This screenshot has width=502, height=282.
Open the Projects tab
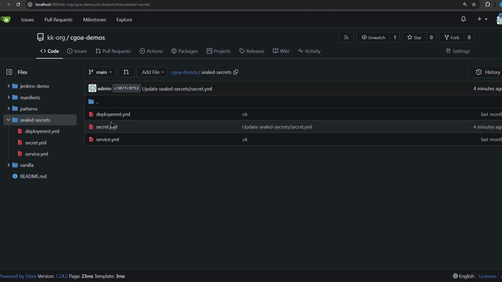(x=219, y=51)
